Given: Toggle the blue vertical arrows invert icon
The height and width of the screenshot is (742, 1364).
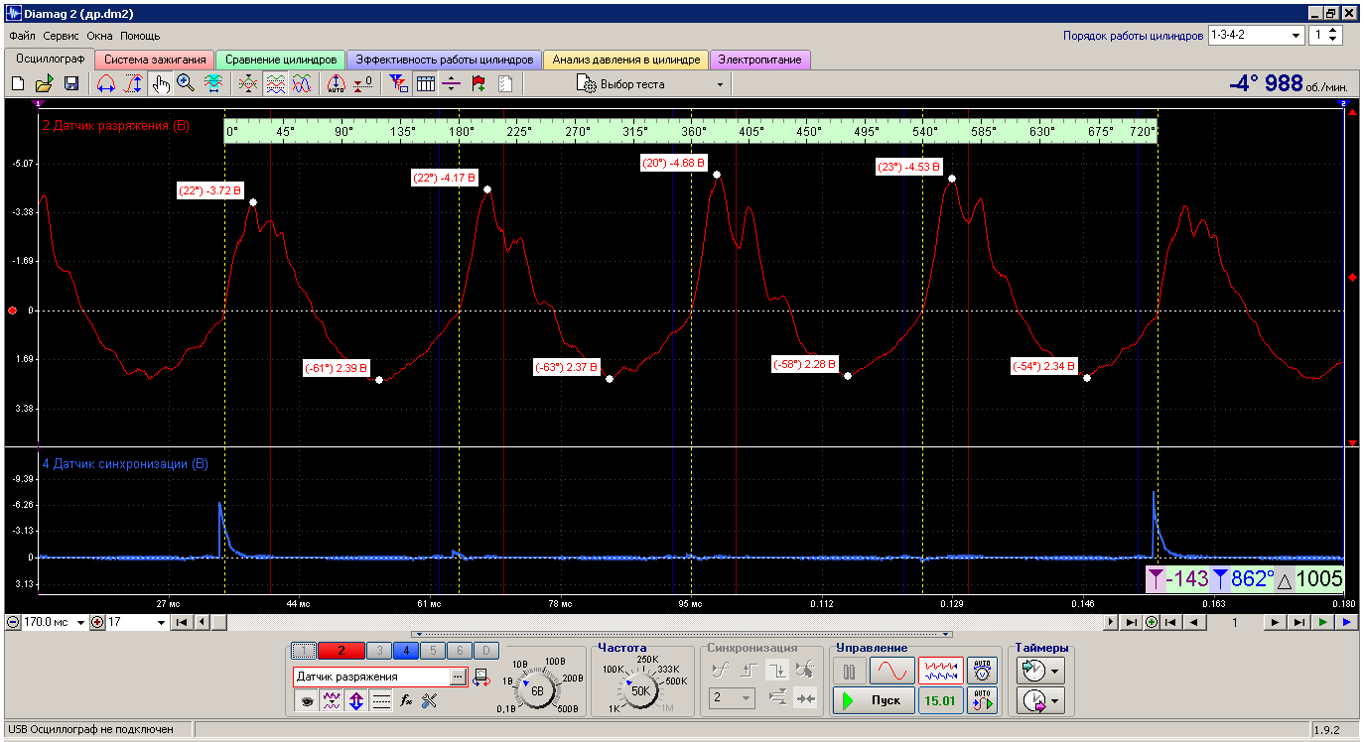Looking at the screenshot, I should (x=355, y=700).
